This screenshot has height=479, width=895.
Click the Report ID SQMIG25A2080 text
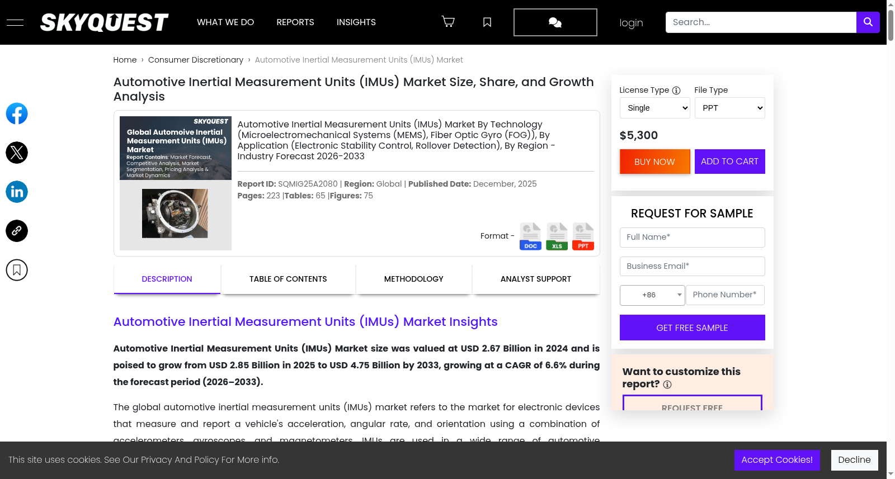coord(288,184)
